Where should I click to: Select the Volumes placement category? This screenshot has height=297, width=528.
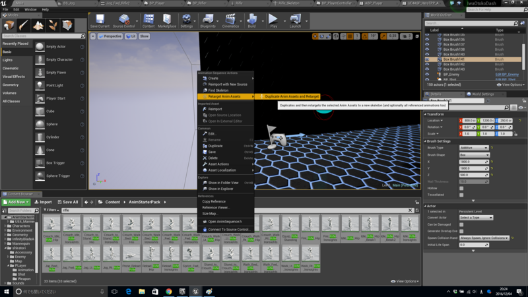click(9, 93)
